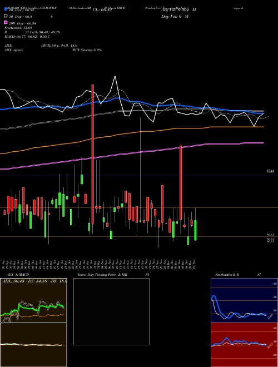Click the 'Avg Vol: 0.004 M' label
Screen dimensions: 278x367
[178, 10]
